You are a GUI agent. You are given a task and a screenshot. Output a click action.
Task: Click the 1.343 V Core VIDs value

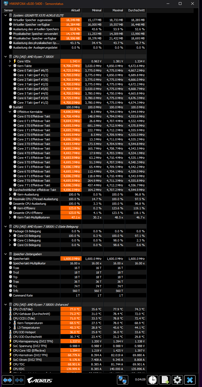(71, 61)
